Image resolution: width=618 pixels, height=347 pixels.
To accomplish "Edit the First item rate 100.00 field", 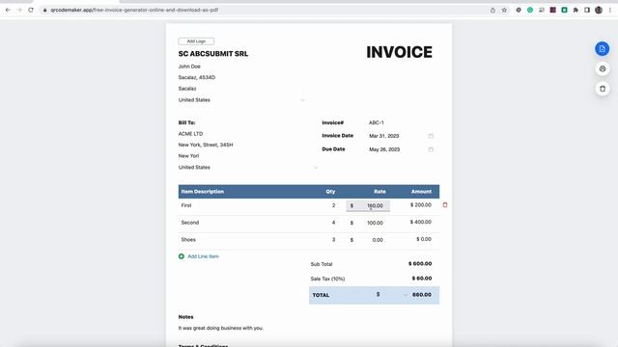I will (368, 205).
